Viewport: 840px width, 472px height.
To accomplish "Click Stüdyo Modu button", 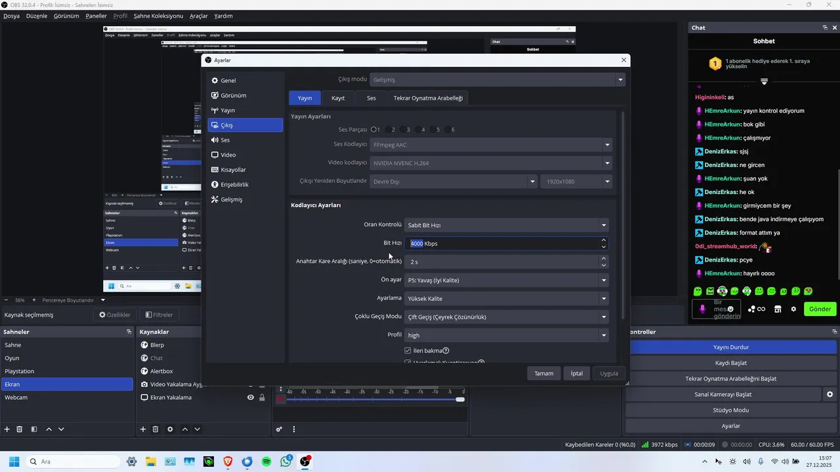I will pos(730,410).
